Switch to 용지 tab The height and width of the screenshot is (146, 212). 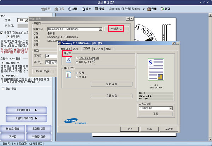(x=76, y=49)
